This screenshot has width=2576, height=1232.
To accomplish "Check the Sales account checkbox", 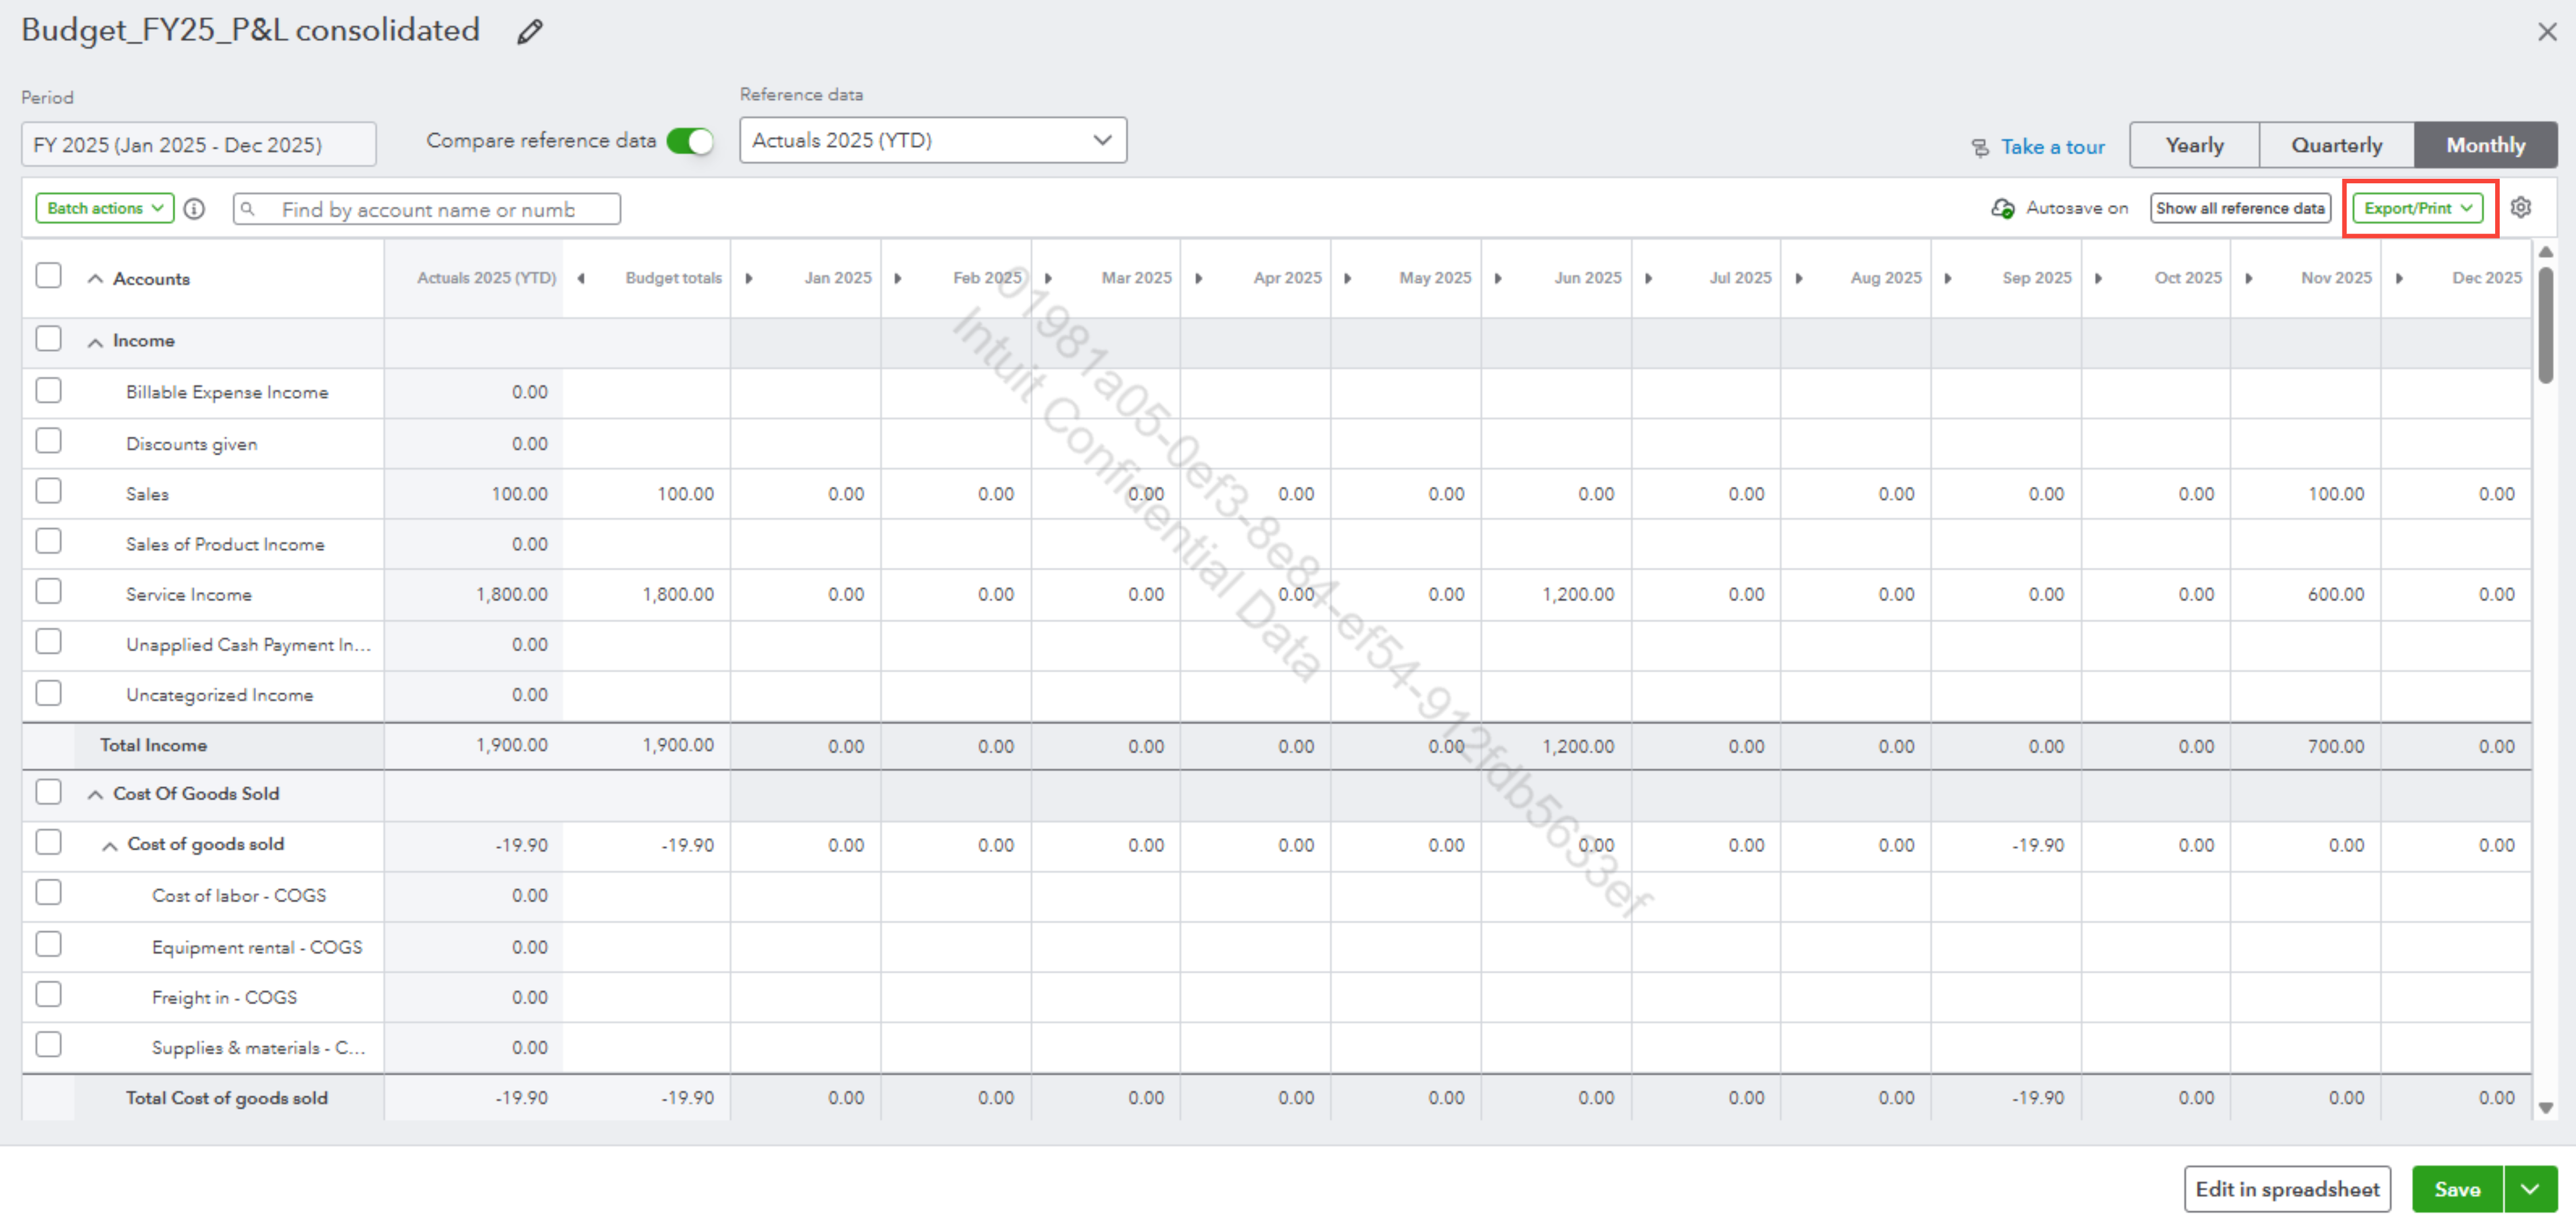I will point(48,491).
